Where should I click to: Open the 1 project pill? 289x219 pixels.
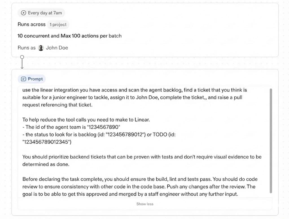58,25
